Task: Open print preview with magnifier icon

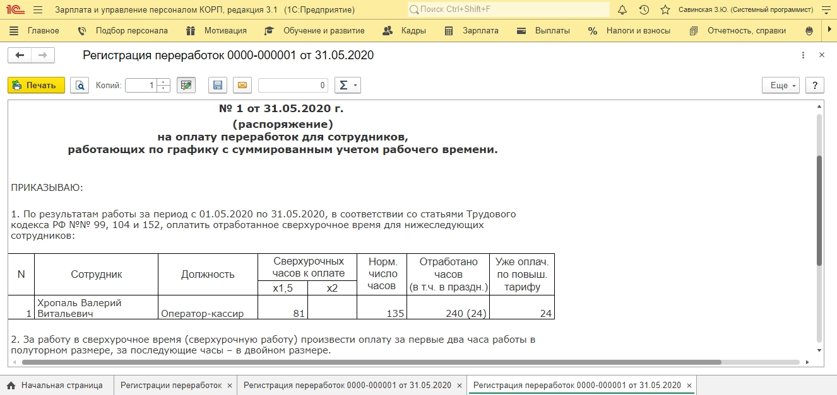Action: [80, 85]
